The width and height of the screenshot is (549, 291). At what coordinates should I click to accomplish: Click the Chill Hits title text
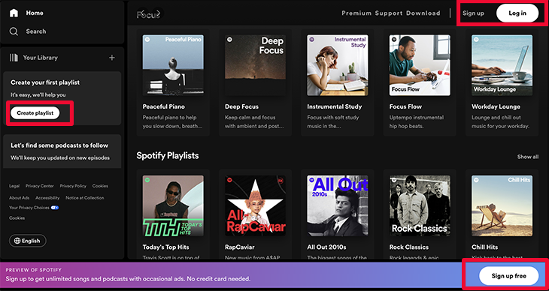(484, 247)
